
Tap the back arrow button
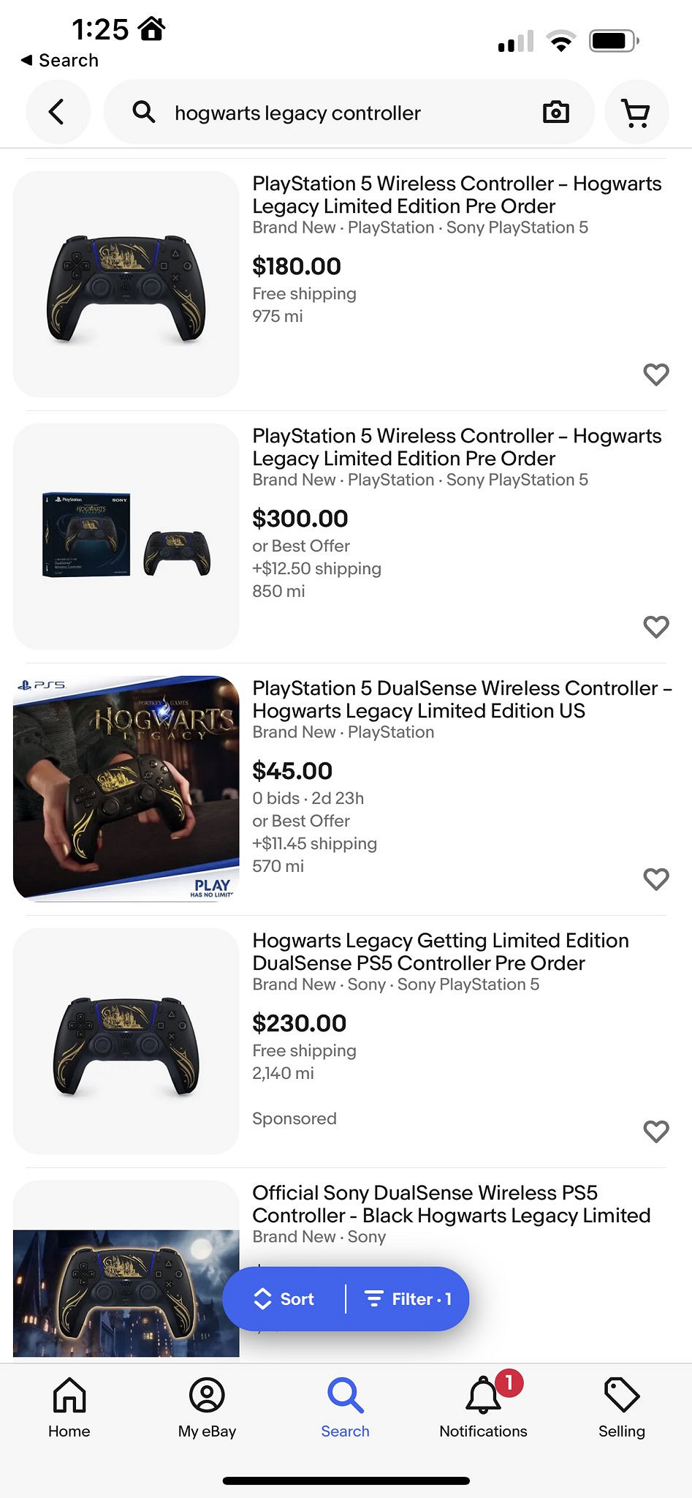coord(58,112)
